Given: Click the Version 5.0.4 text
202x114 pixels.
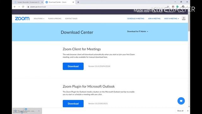Looking at the screenshot, I should tap(99, 66).
